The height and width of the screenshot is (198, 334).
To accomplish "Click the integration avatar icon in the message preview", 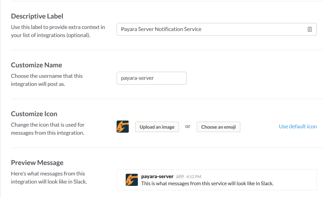I will [131, 180].
